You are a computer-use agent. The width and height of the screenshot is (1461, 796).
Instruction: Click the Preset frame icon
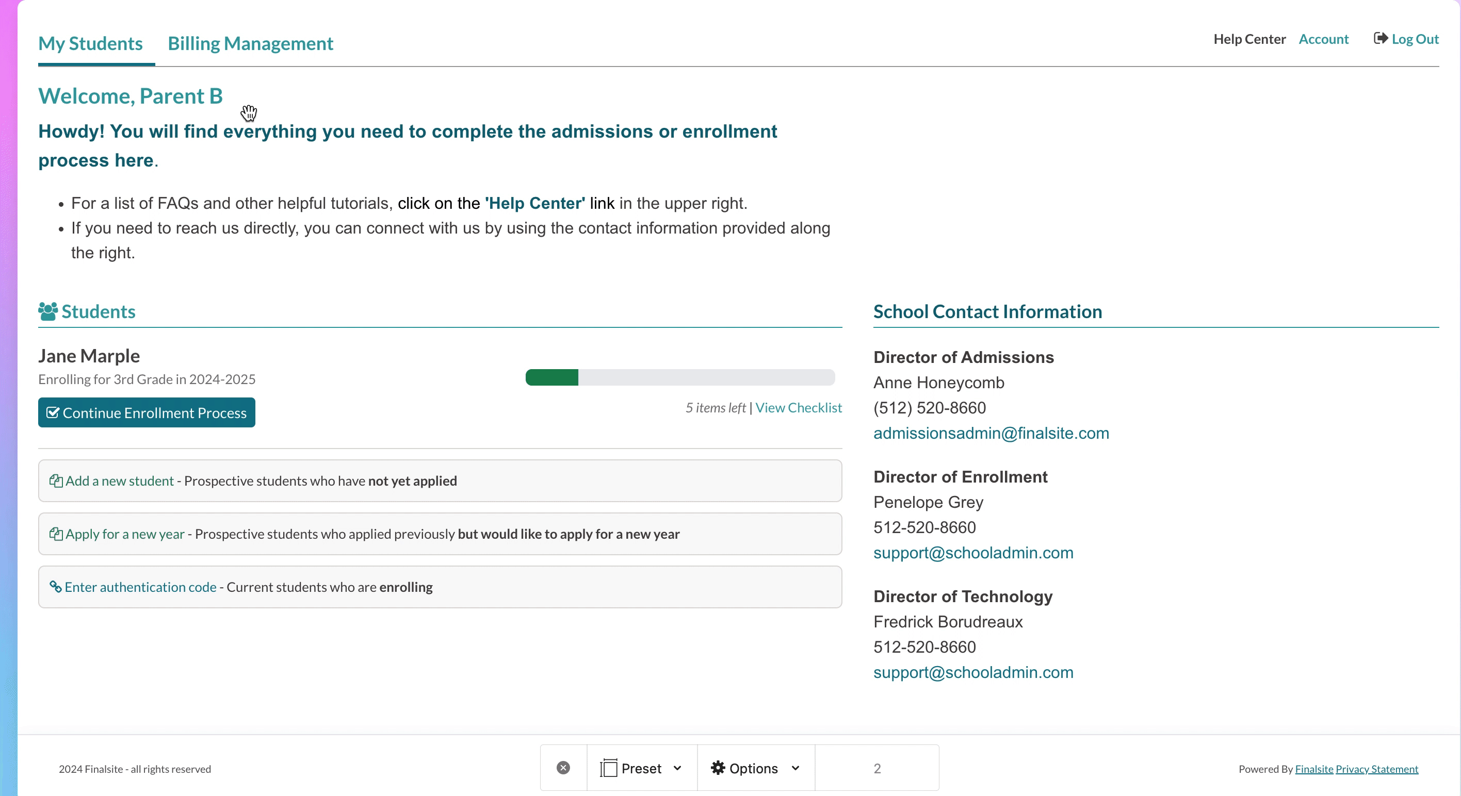point(608,768)
